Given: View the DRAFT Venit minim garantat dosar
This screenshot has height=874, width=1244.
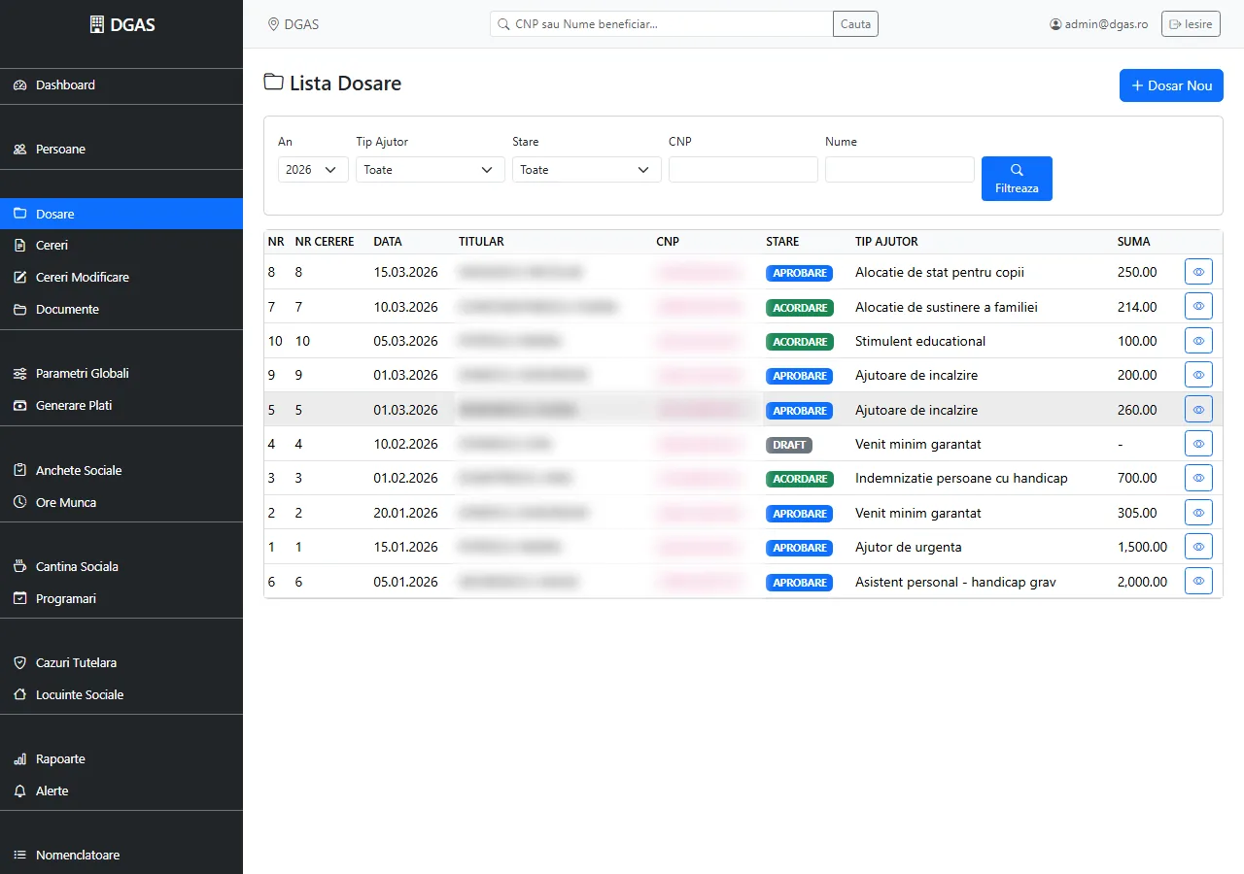Looking at the screenshot, I should (1198, 445).
